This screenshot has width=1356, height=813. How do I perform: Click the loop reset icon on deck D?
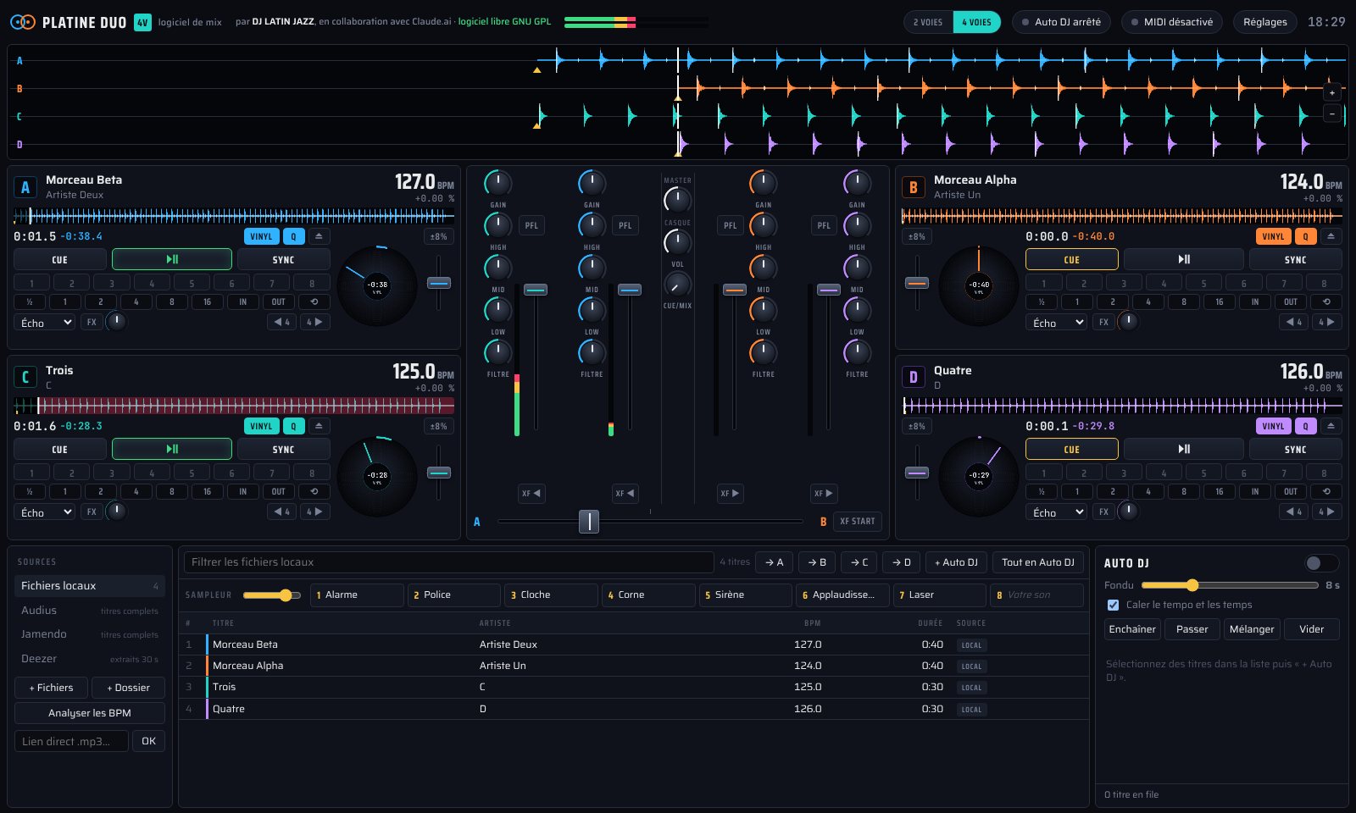coord(1326,491)
